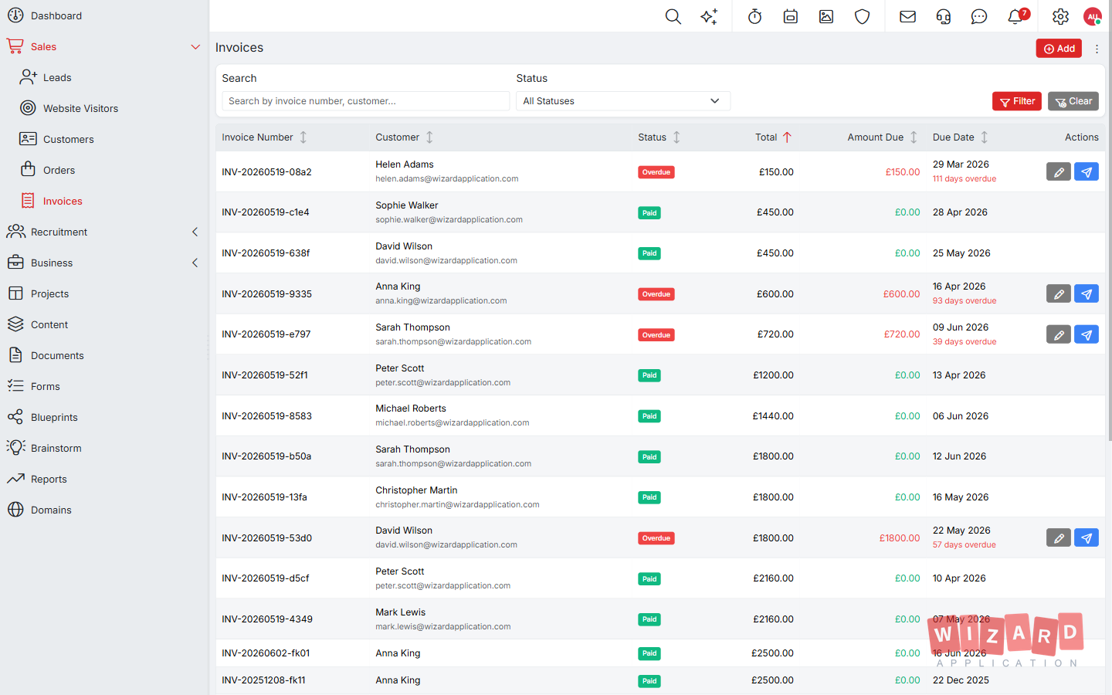
Task: Click the AI sparkles icon
Action: pos(709,16)
